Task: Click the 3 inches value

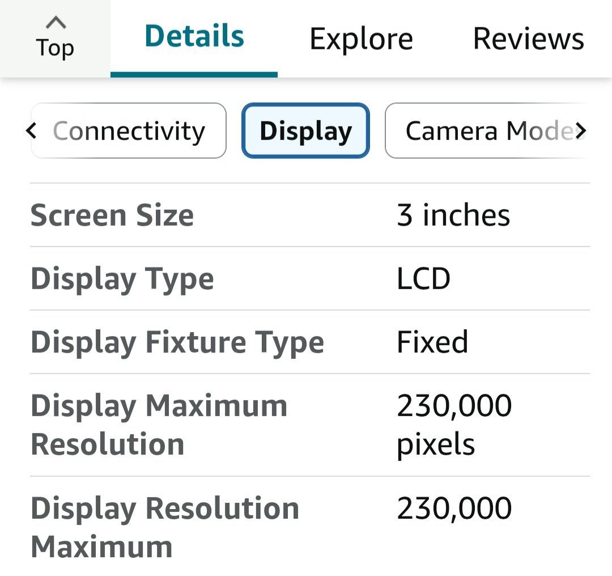Action: 453,215
